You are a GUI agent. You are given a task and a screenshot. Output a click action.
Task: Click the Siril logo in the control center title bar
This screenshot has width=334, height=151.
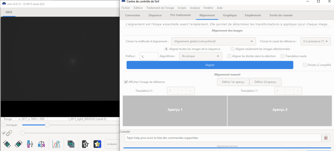(123, 1)
